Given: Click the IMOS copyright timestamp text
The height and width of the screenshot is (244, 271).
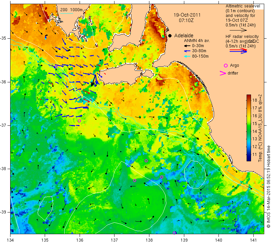Looking at the screenshot, I should tap(268, 186).
